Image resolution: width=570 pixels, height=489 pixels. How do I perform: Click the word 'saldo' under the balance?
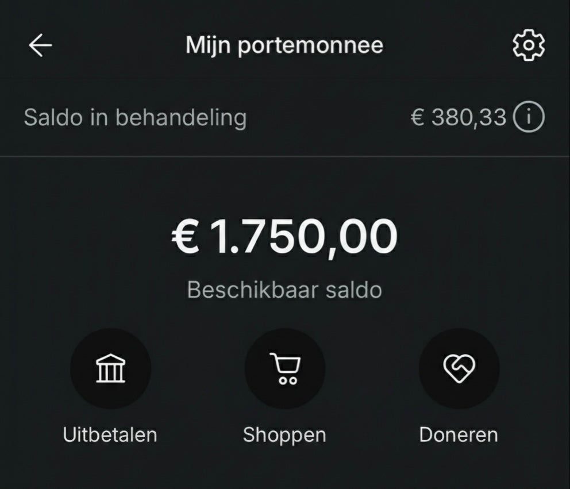point(353,290)
